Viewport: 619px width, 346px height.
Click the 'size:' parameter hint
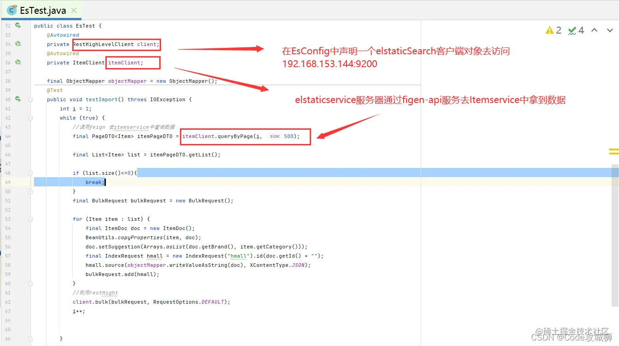[275, 136]
